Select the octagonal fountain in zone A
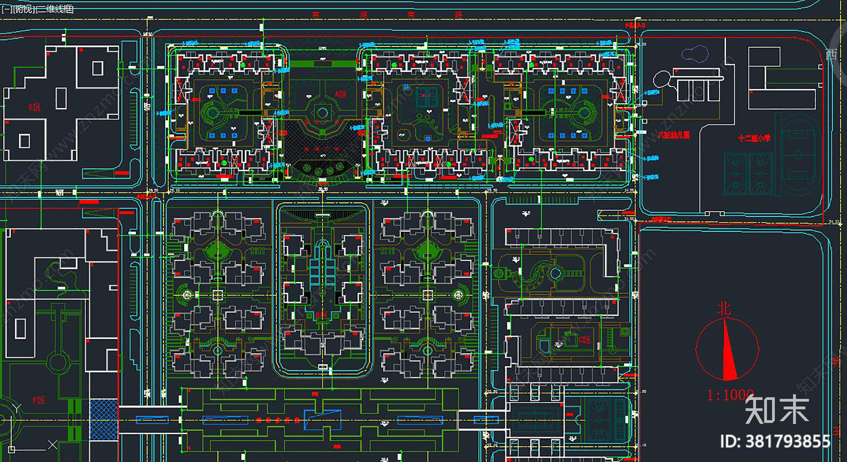 [x=322, y=113]
